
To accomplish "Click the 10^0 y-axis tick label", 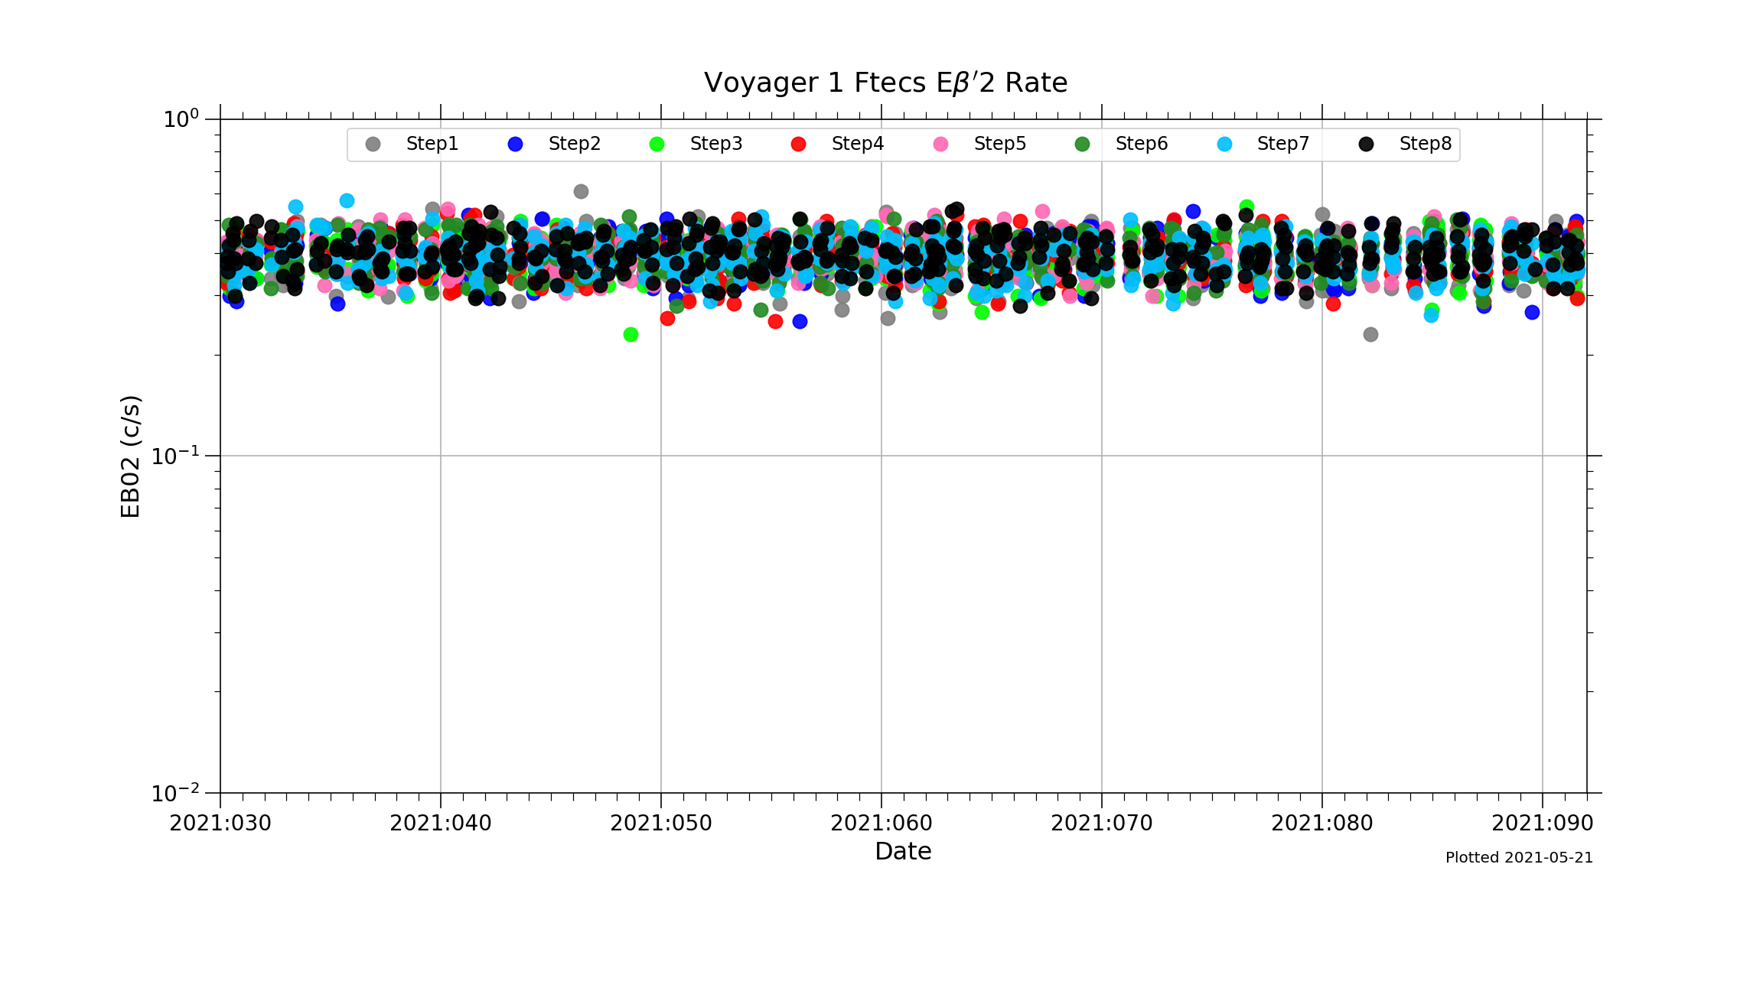I will (181, 119).
